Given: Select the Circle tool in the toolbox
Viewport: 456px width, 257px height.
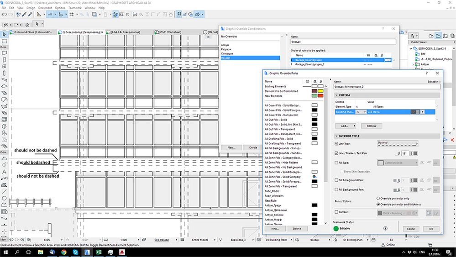Looking at the screenshot, I should coord(4,198).
